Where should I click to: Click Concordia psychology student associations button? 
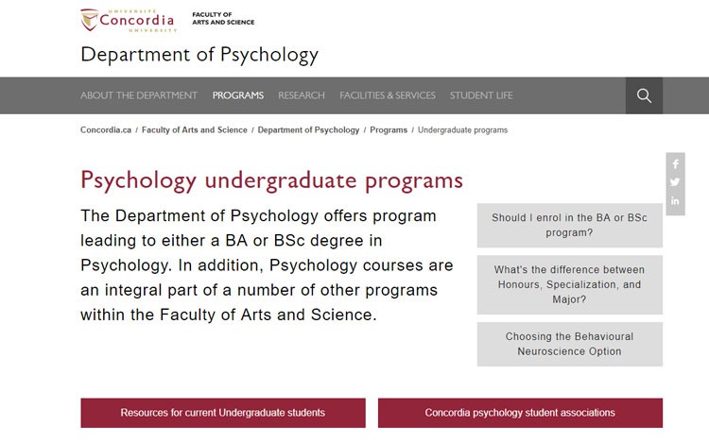click(520, 413)
